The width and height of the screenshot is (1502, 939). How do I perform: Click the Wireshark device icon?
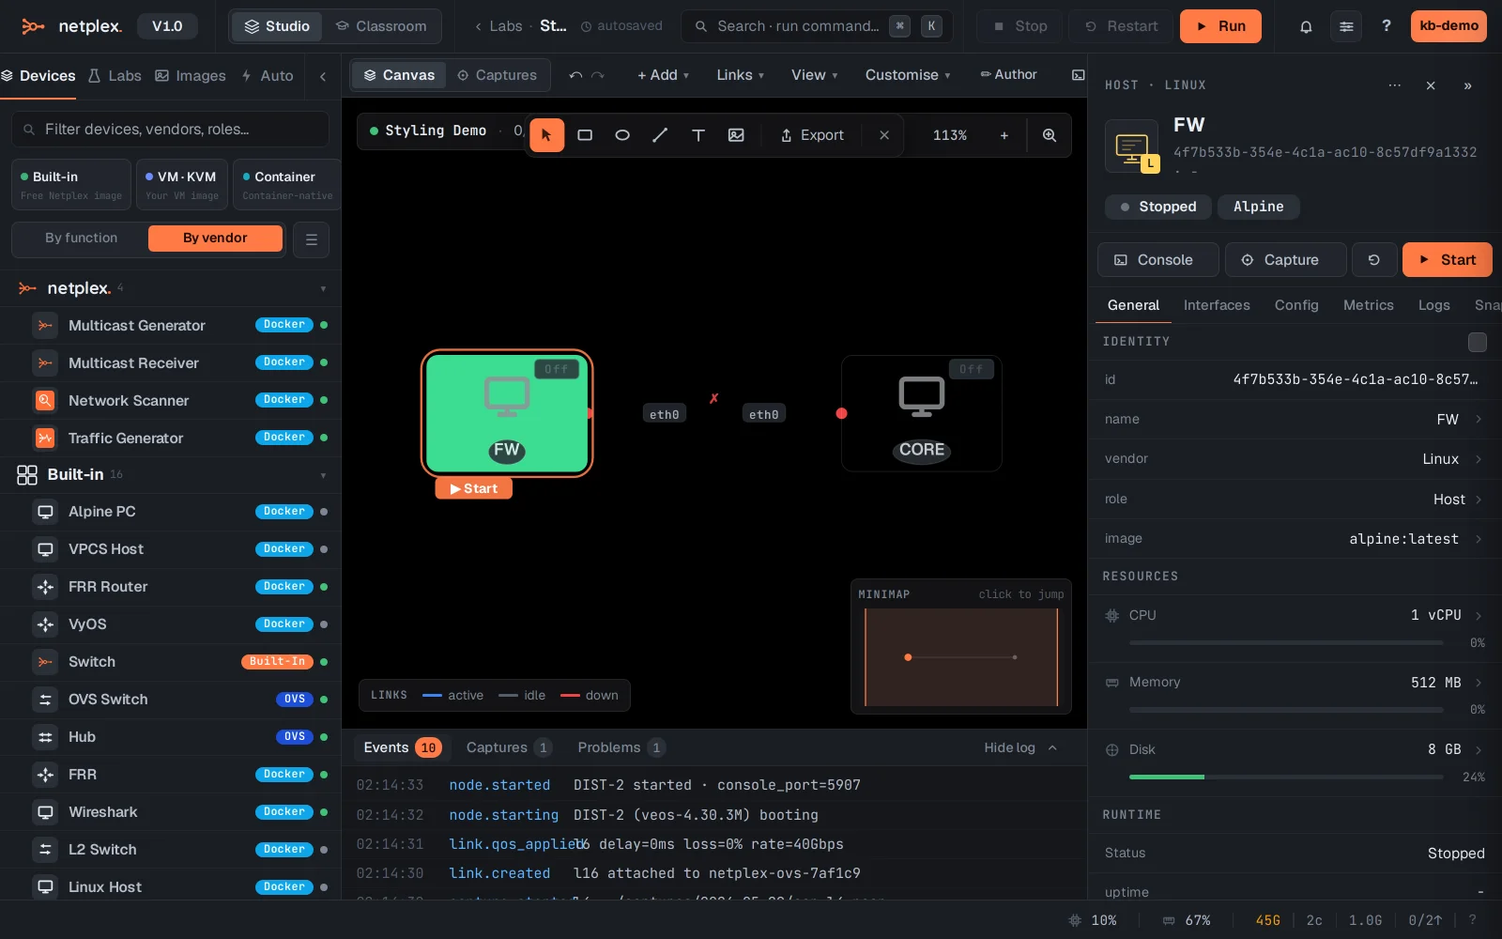click(44, 812)
